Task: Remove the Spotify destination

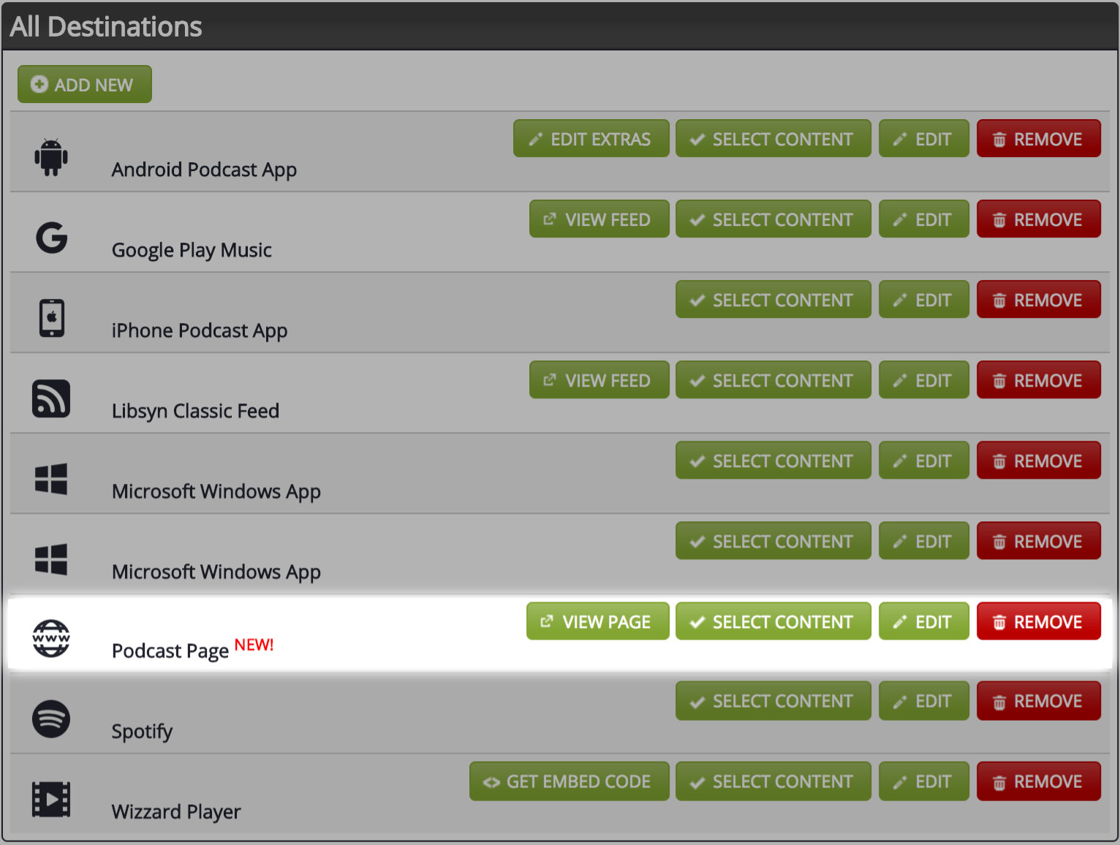Action: point(1039,700)
